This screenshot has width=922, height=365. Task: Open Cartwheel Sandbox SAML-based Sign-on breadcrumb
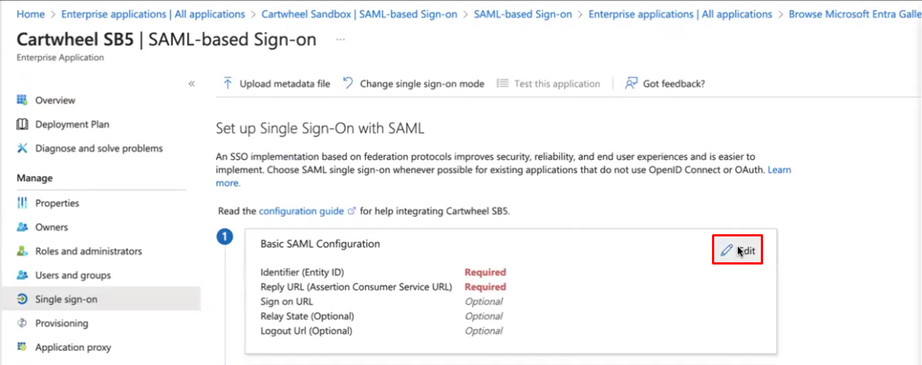359,14
